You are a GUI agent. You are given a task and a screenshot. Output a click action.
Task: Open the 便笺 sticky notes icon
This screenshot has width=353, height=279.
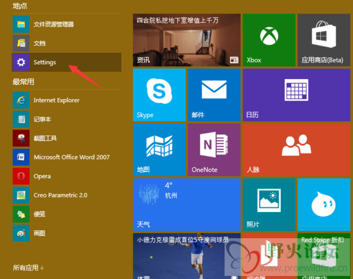pos(21,214)
